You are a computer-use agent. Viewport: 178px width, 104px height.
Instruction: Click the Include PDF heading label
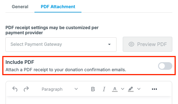[20, 62]
